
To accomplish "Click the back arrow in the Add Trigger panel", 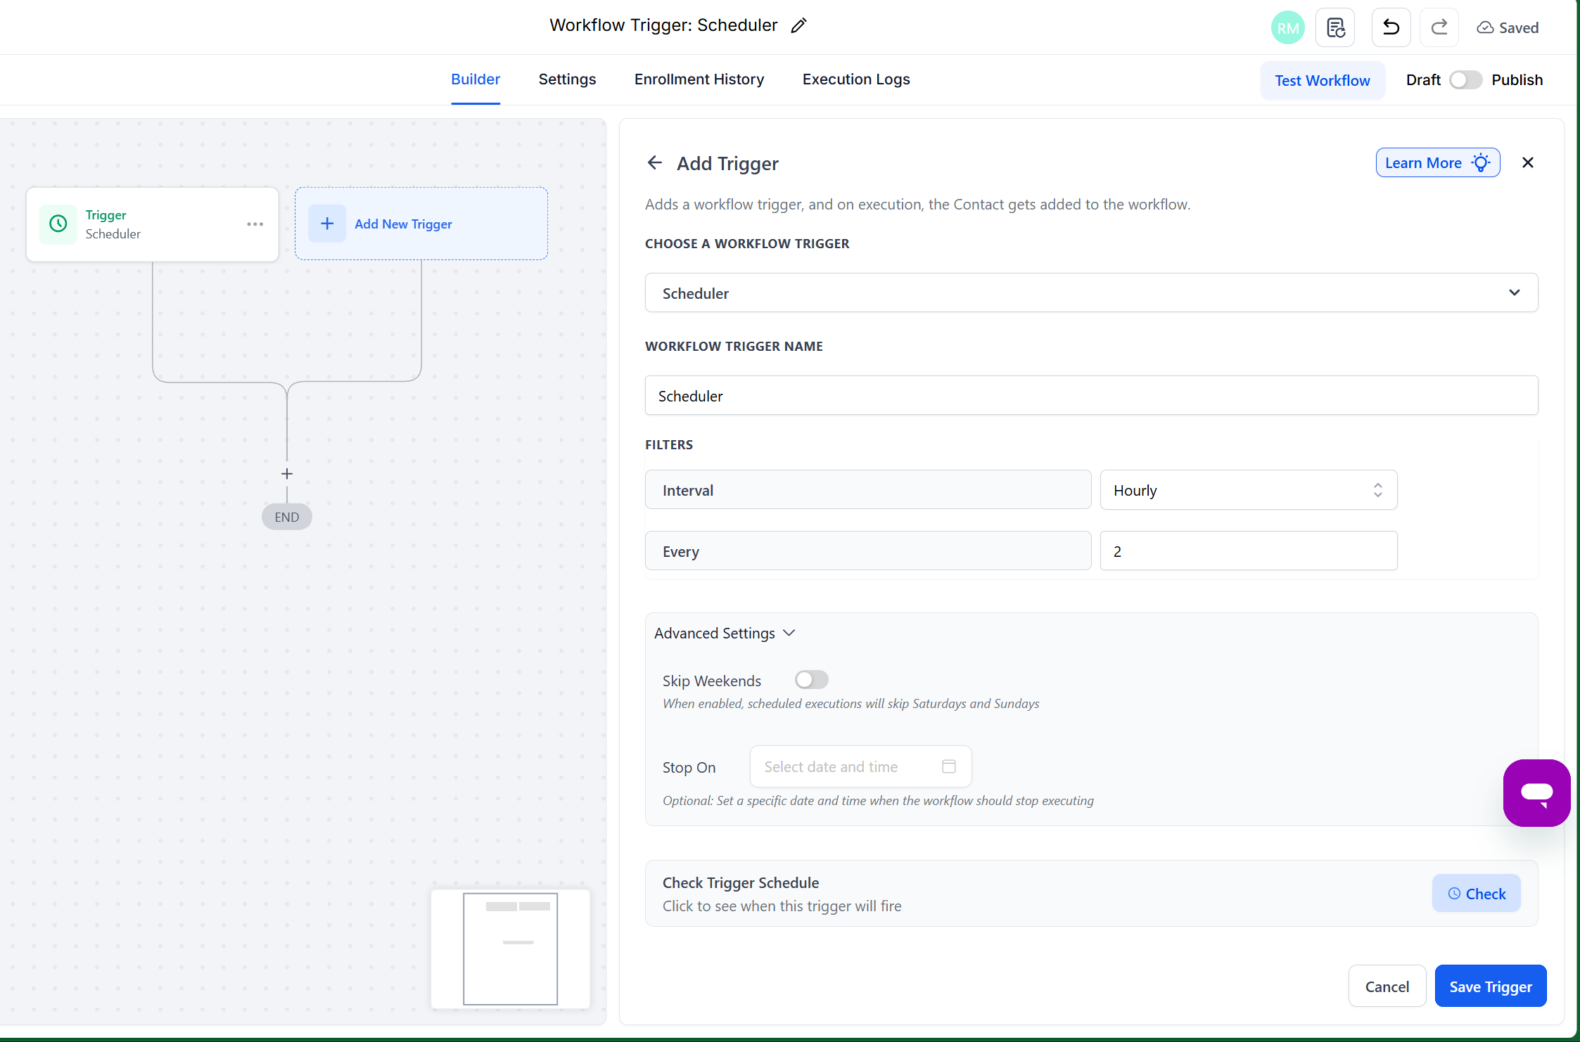I will point(654,162).
